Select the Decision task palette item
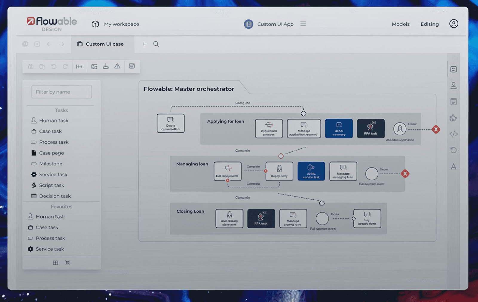Viewport: 478px width, 302px height. 51,196
